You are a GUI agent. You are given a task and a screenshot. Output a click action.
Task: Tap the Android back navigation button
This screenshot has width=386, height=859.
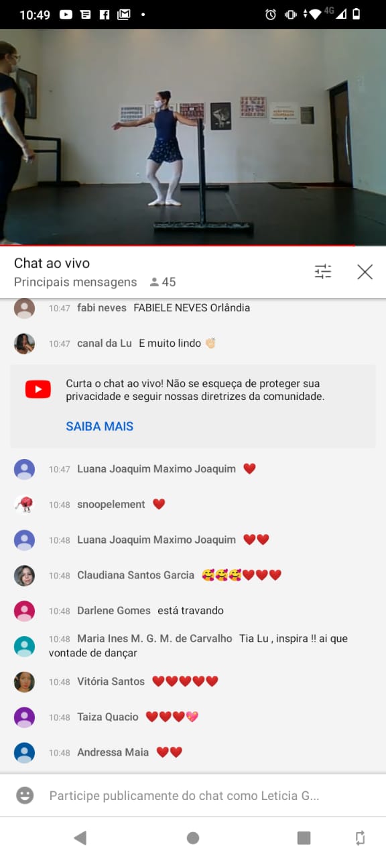(80, 837)
